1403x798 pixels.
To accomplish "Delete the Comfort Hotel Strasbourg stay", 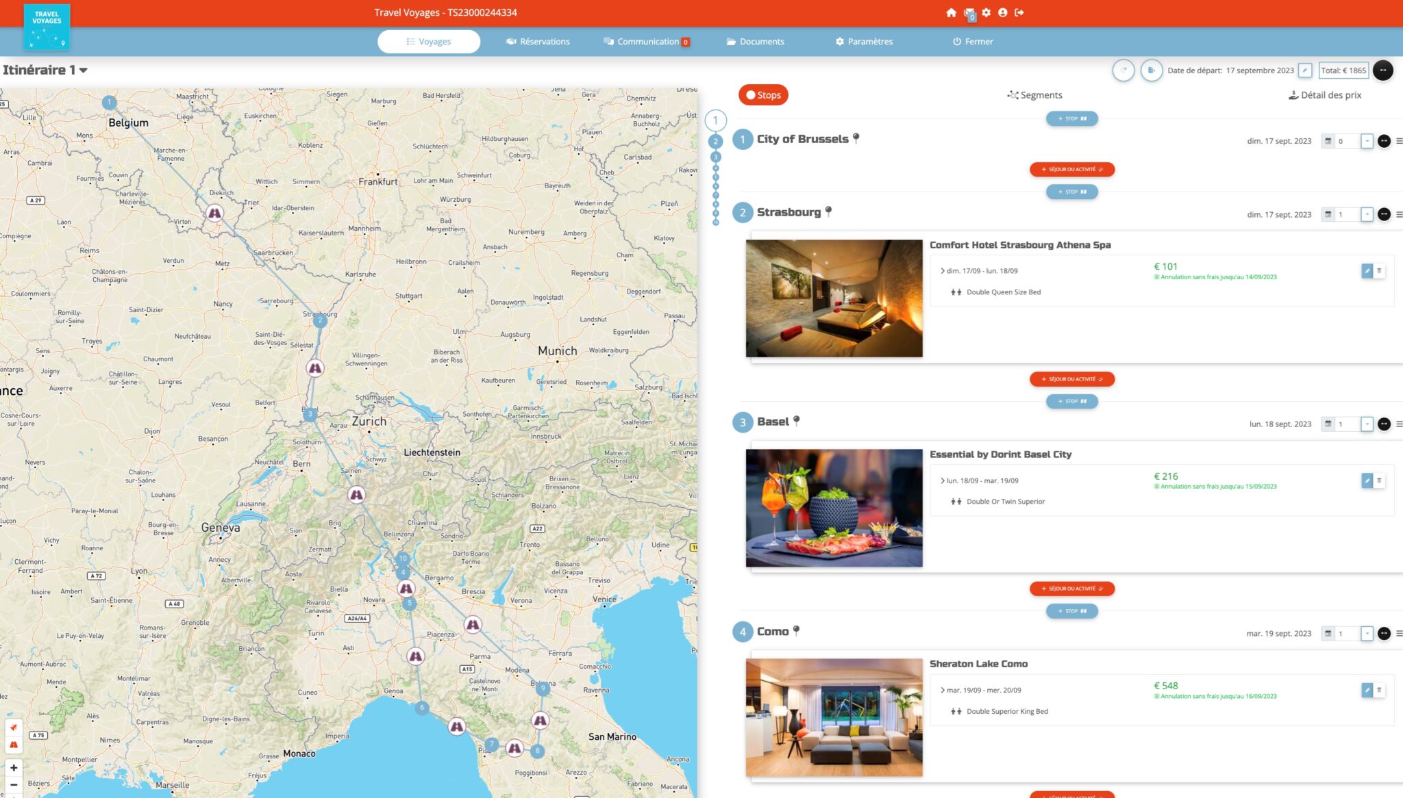I will [x=1379, y=271].
